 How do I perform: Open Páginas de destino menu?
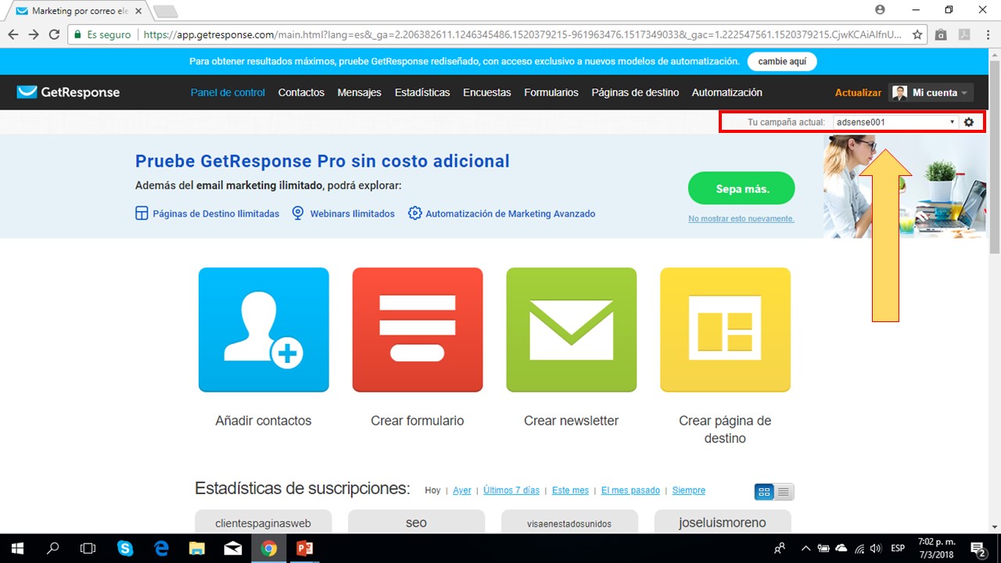tap(635, 92)
